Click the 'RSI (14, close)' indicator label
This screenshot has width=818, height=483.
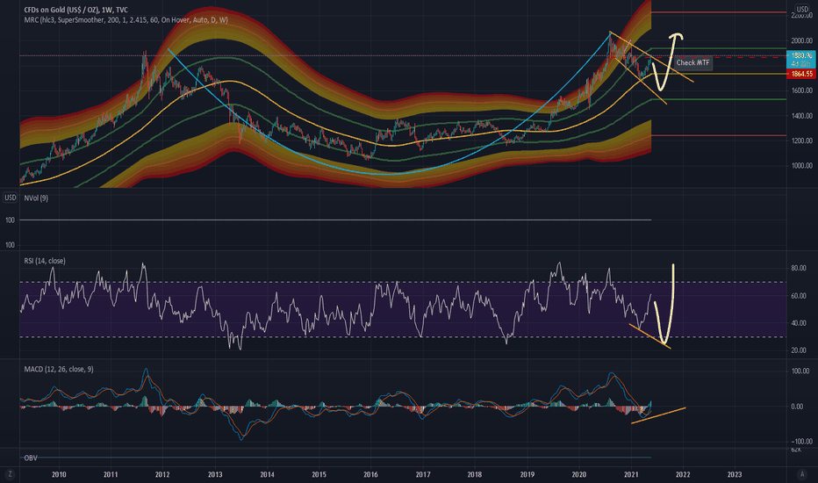tap(45, 261)
